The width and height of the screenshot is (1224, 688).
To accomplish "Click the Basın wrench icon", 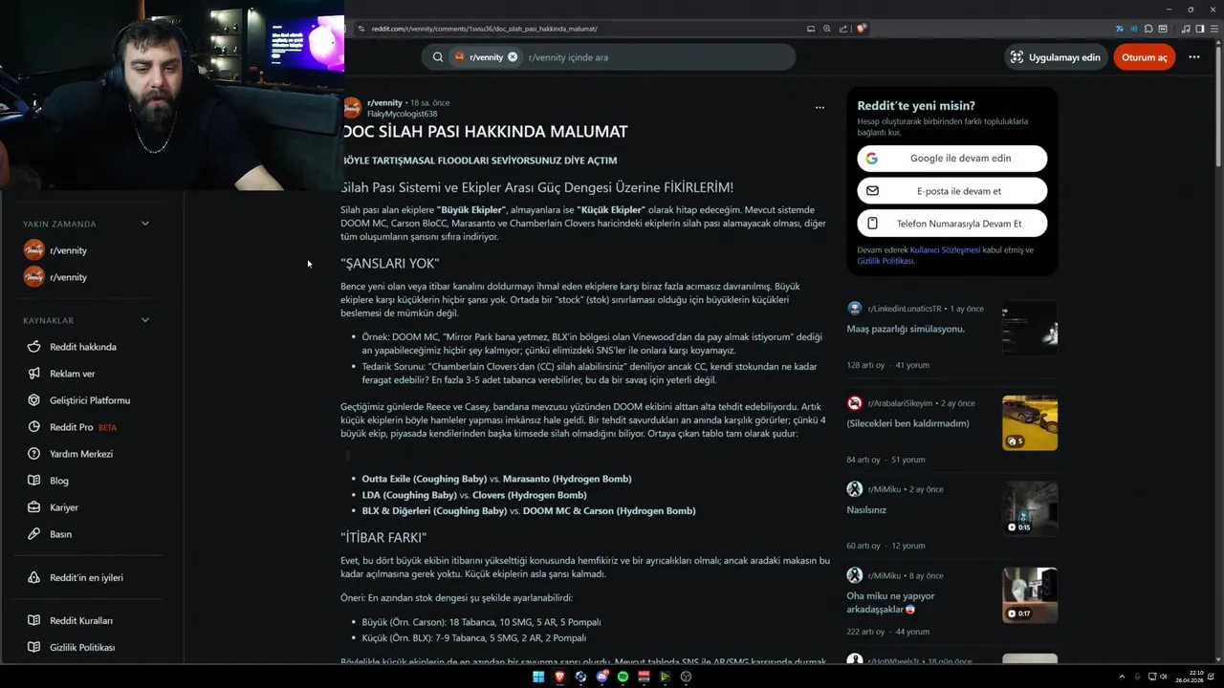I will point(34,534).
